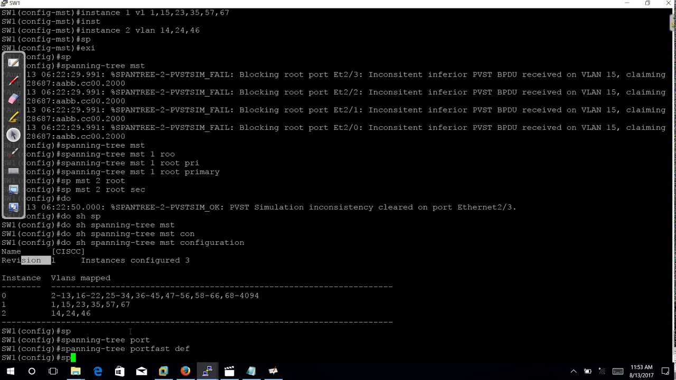Open Task View on the taskbar

[53, 372]
